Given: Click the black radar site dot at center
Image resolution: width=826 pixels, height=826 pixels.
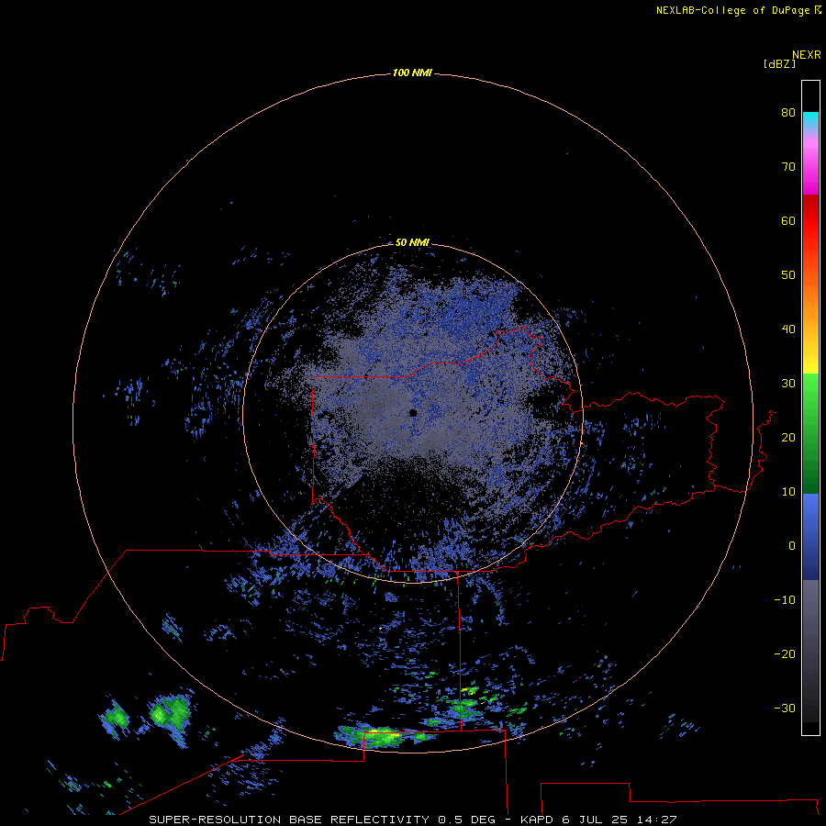Looking at the screenshot, I should coord(413,413).
